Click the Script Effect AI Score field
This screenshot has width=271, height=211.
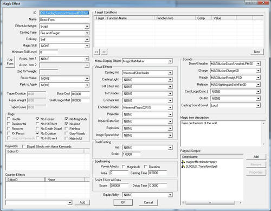pyautogui.click(x=119, y=186)
